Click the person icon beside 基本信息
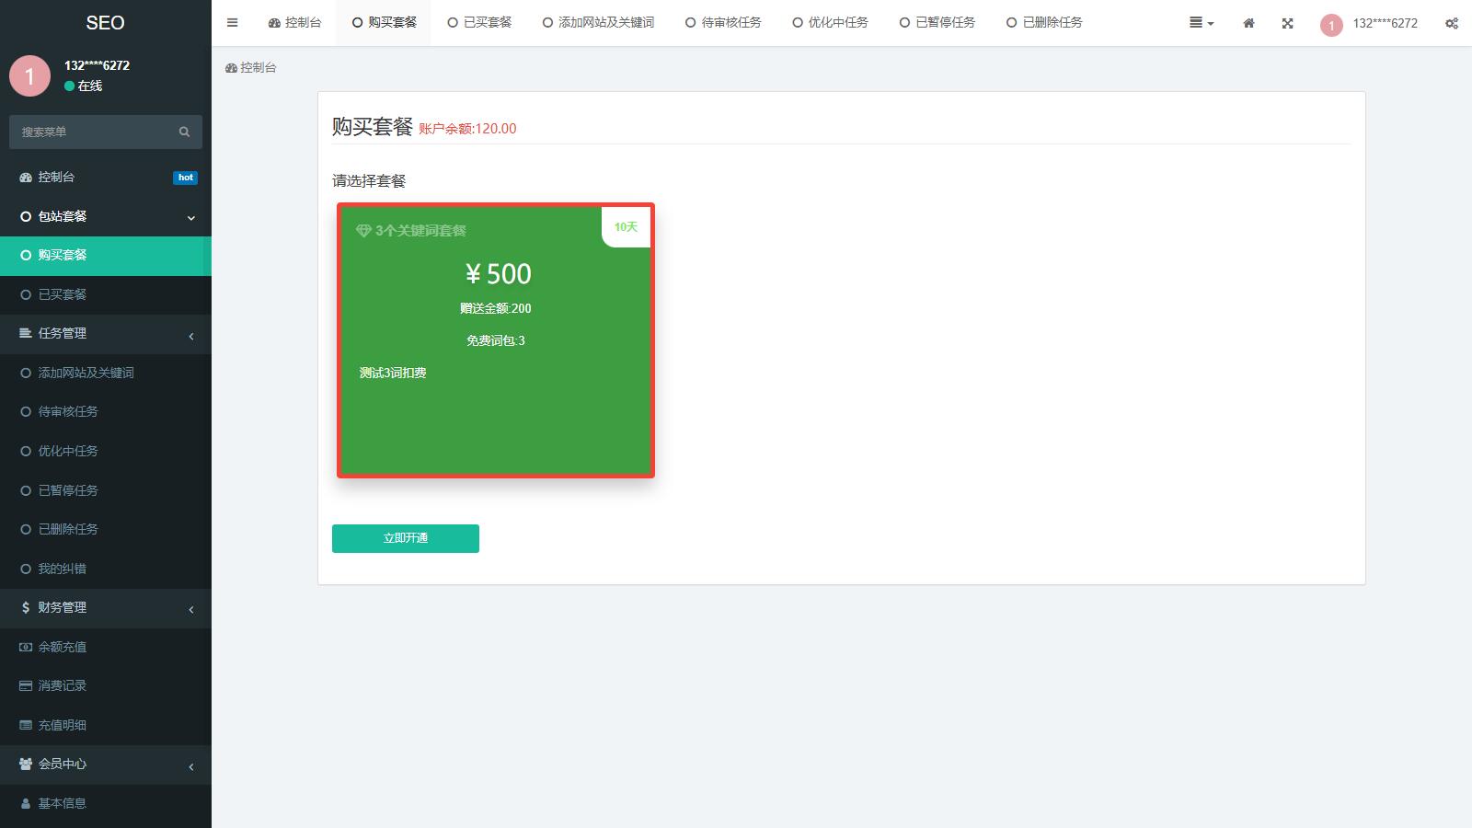The image size is (1472, 828). [26, 803]
